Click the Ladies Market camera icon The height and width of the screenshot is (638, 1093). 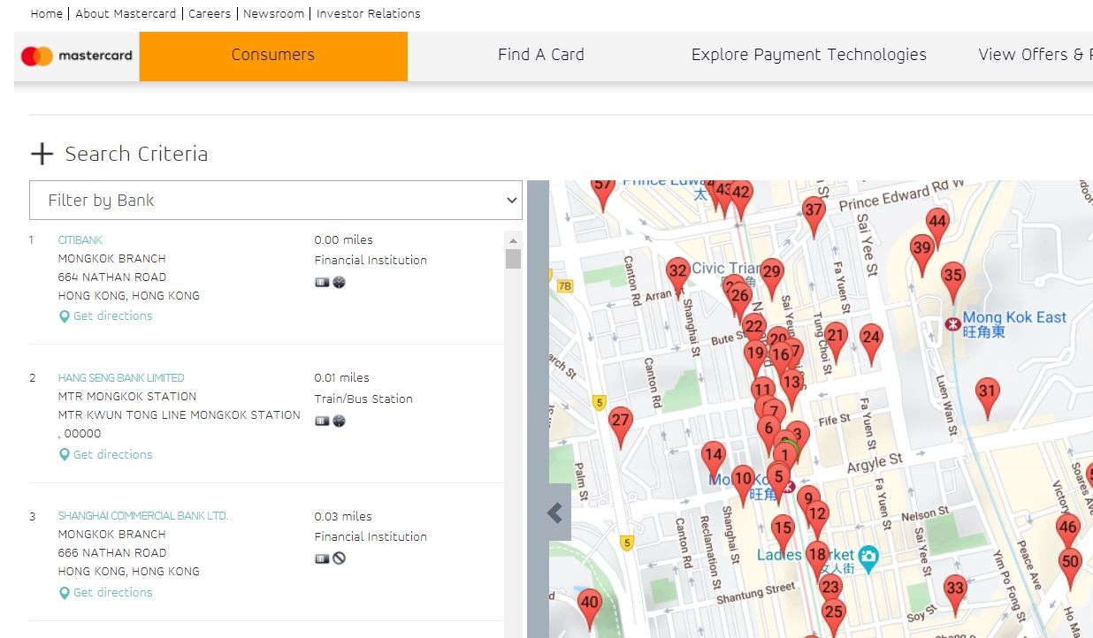click(x=869, y=556)
